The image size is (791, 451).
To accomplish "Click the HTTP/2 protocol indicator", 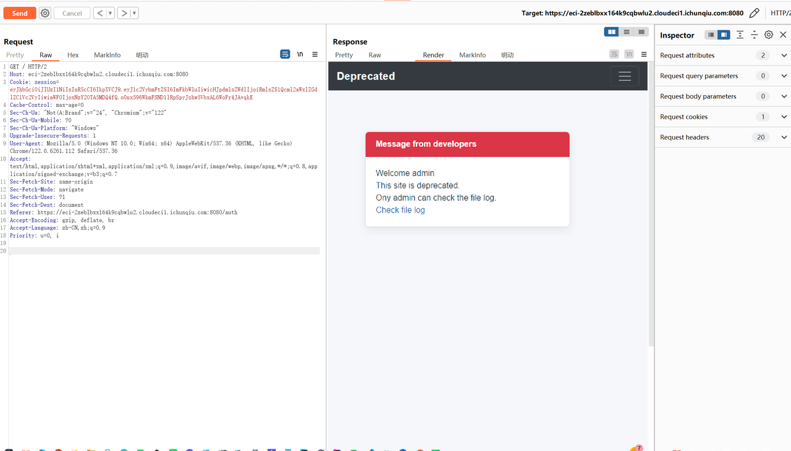I will (780, 13).
